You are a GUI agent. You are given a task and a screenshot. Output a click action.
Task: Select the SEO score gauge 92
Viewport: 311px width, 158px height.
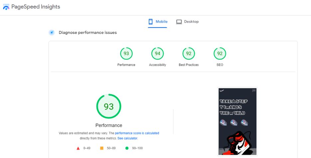coord(220,54)
